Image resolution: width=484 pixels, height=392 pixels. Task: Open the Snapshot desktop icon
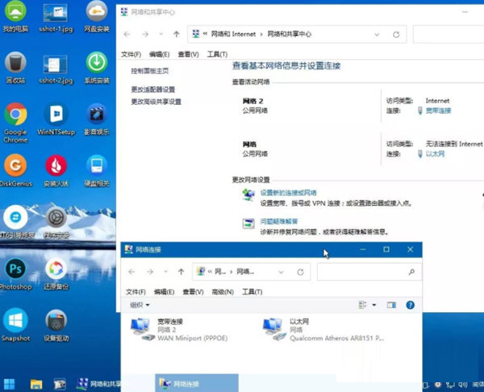pos(15,321)
